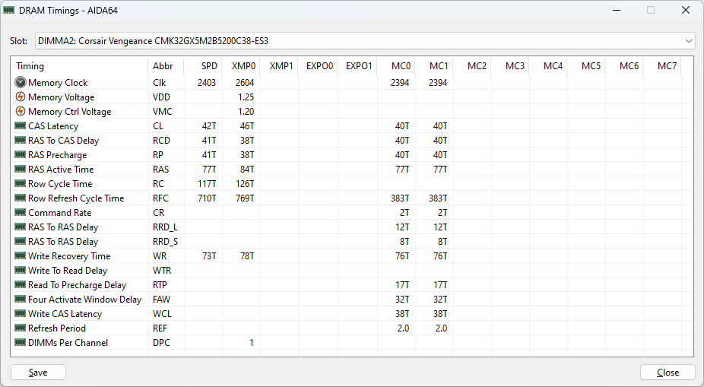Click the Command Rate row icon
Viewport: 704px width, 387px height.
(x=21, y=212)
